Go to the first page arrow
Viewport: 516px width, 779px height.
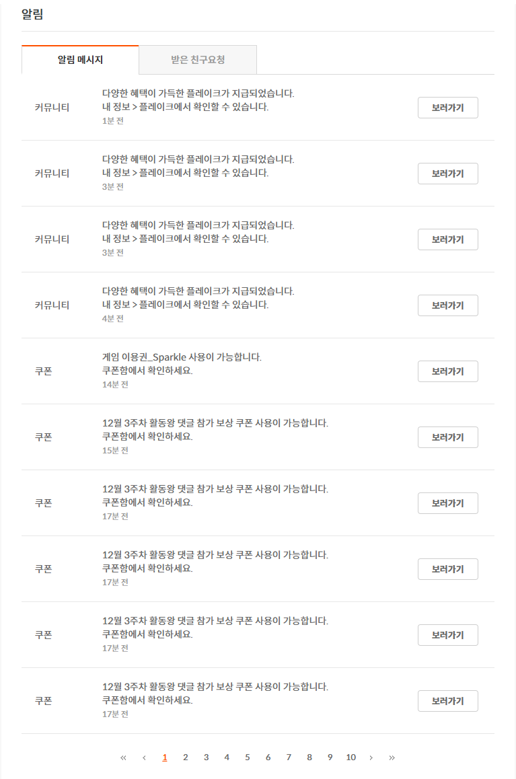click(123, 757)
